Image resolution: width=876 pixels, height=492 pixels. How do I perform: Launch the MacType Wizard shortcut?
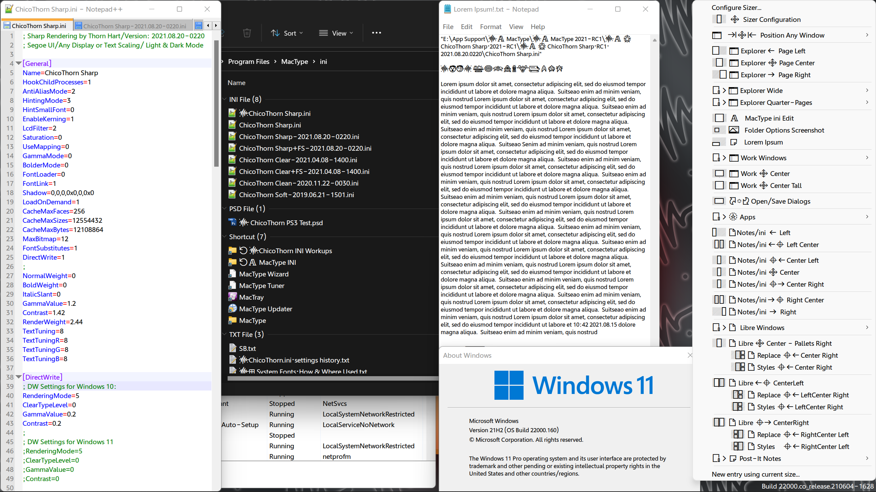coord(263,274)
